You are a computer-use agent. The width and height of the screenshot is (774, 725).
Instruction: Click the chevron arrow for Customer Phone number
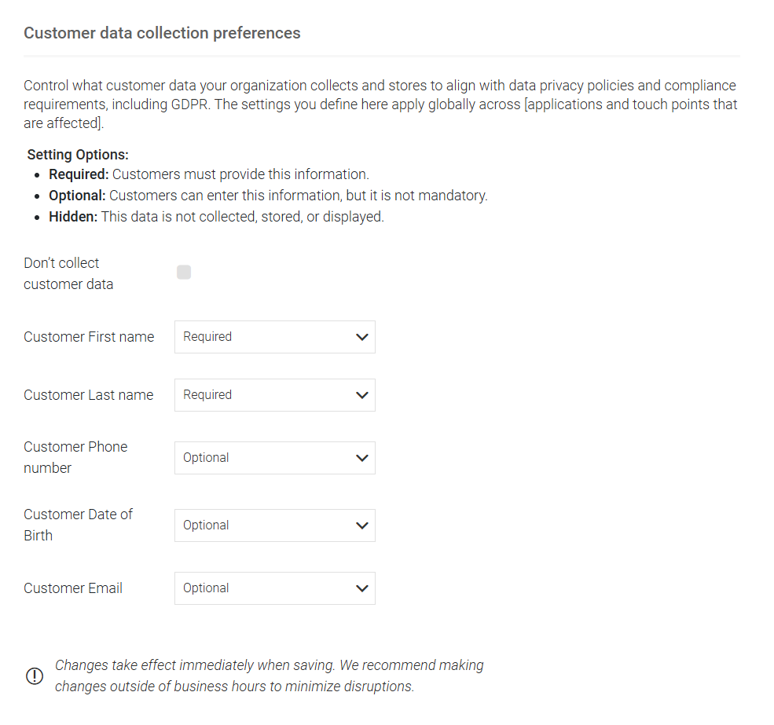[x=361, y=458]
